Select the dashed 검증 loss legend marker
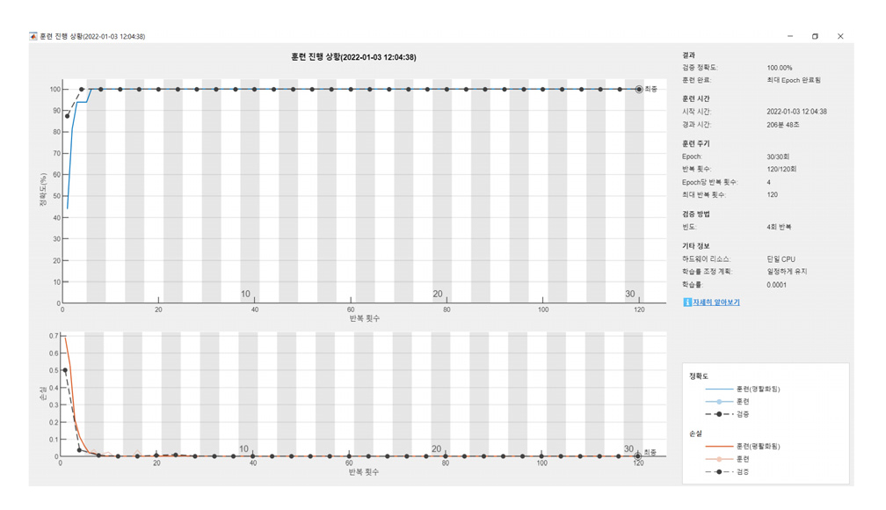Viewport: 886px width, 510px height. [x=718, y=471]
